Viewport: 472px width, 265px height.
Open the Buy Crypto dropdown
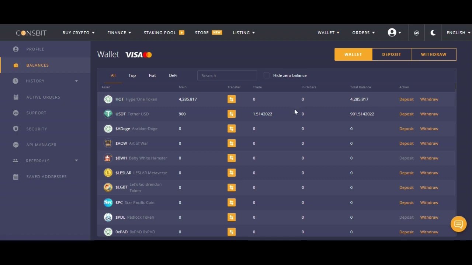tap(79, 33)
